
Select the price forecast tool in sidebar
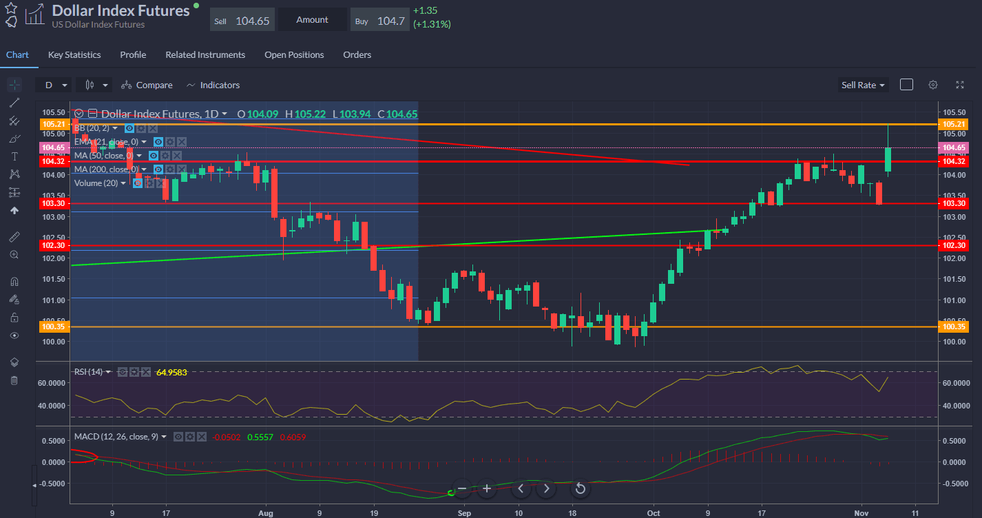click(14, 192)
